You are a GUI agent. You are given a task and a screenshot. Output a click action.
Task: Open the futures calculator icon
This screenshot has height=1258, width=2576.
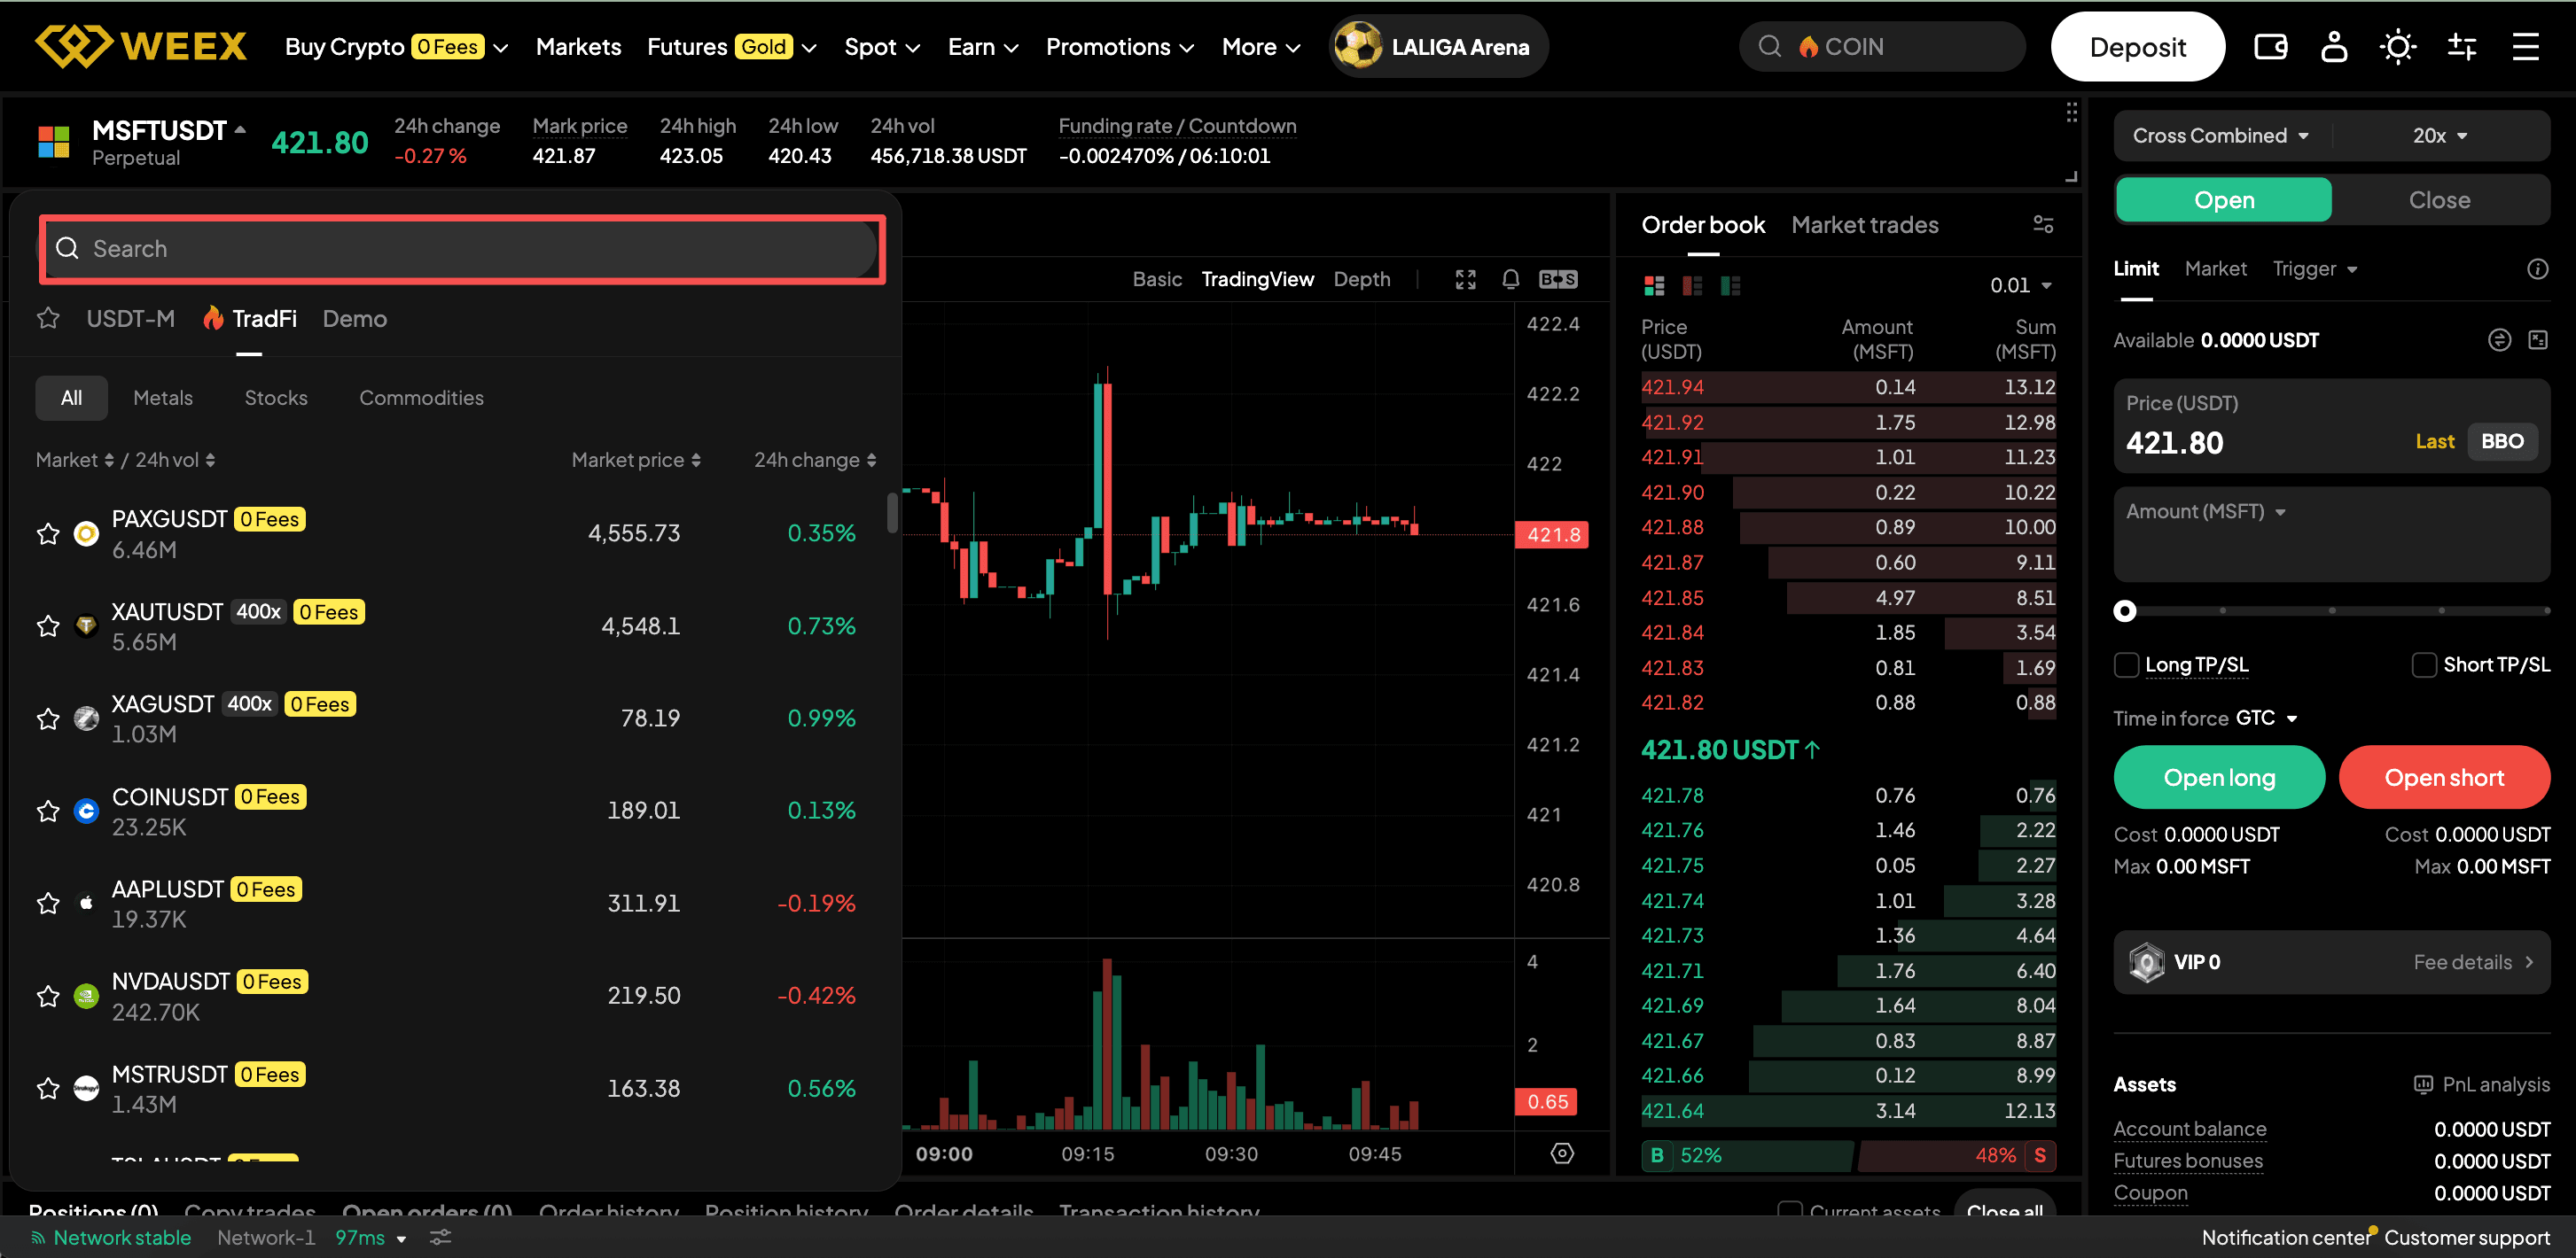tap(2538, 339)
